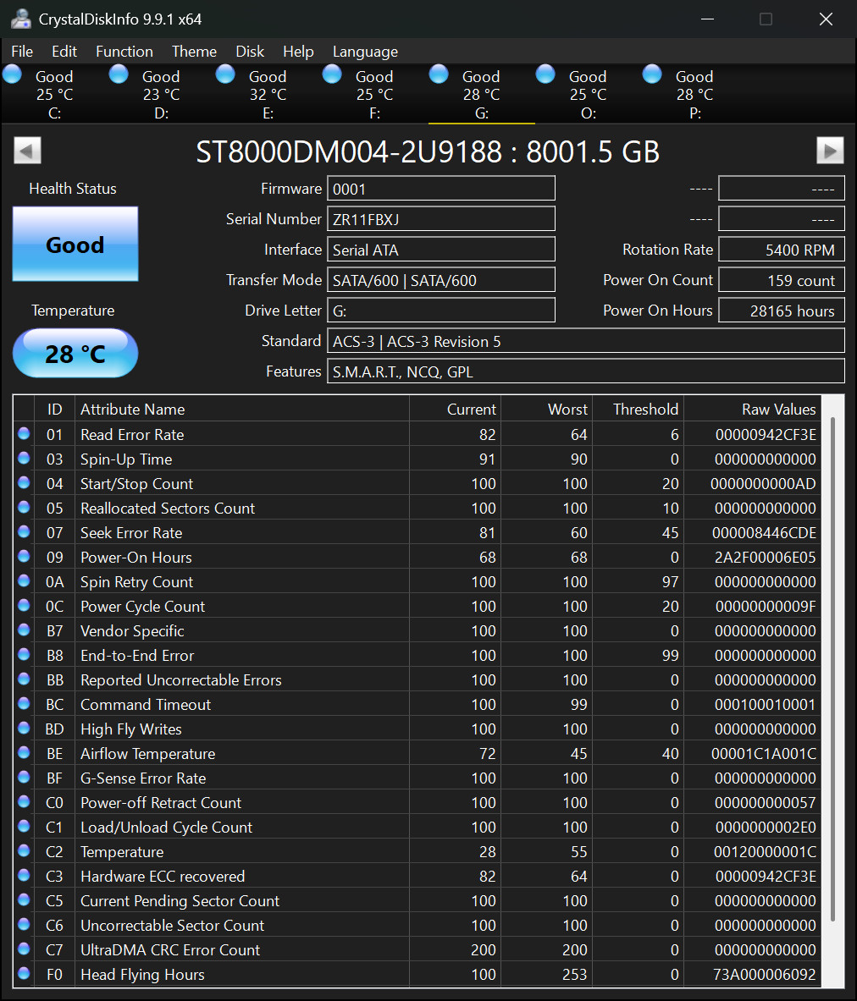Select the F: drive status orb
This screenshot has width=857, height=1001.
(332, 74)
